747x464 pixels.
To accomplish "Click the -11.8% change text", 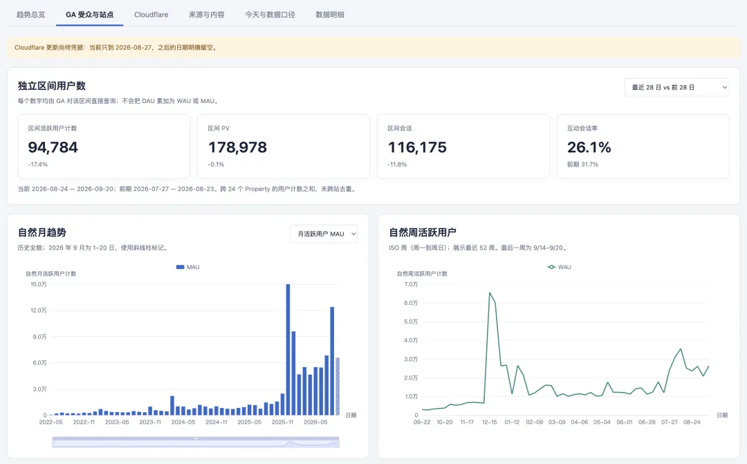I will pos(397,165).
